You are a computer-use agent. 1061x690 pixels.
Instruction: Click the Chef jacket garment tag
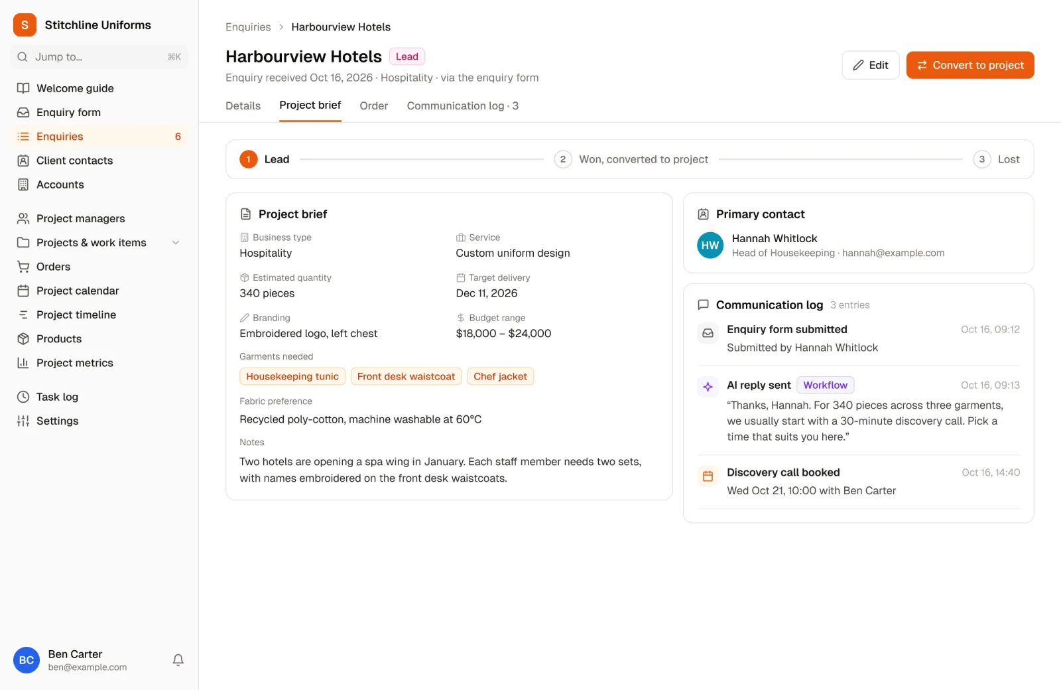click(x=500, y=377)
